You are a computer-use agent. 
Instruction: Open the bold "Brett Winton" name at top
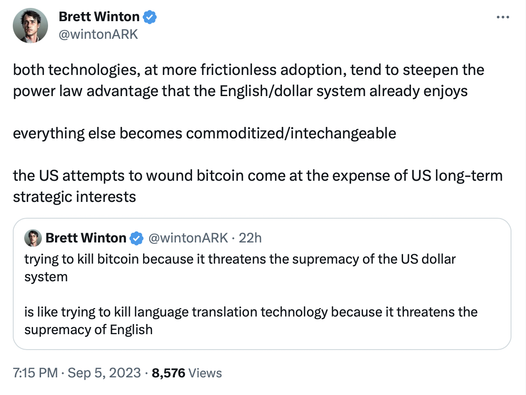(99, 18)
